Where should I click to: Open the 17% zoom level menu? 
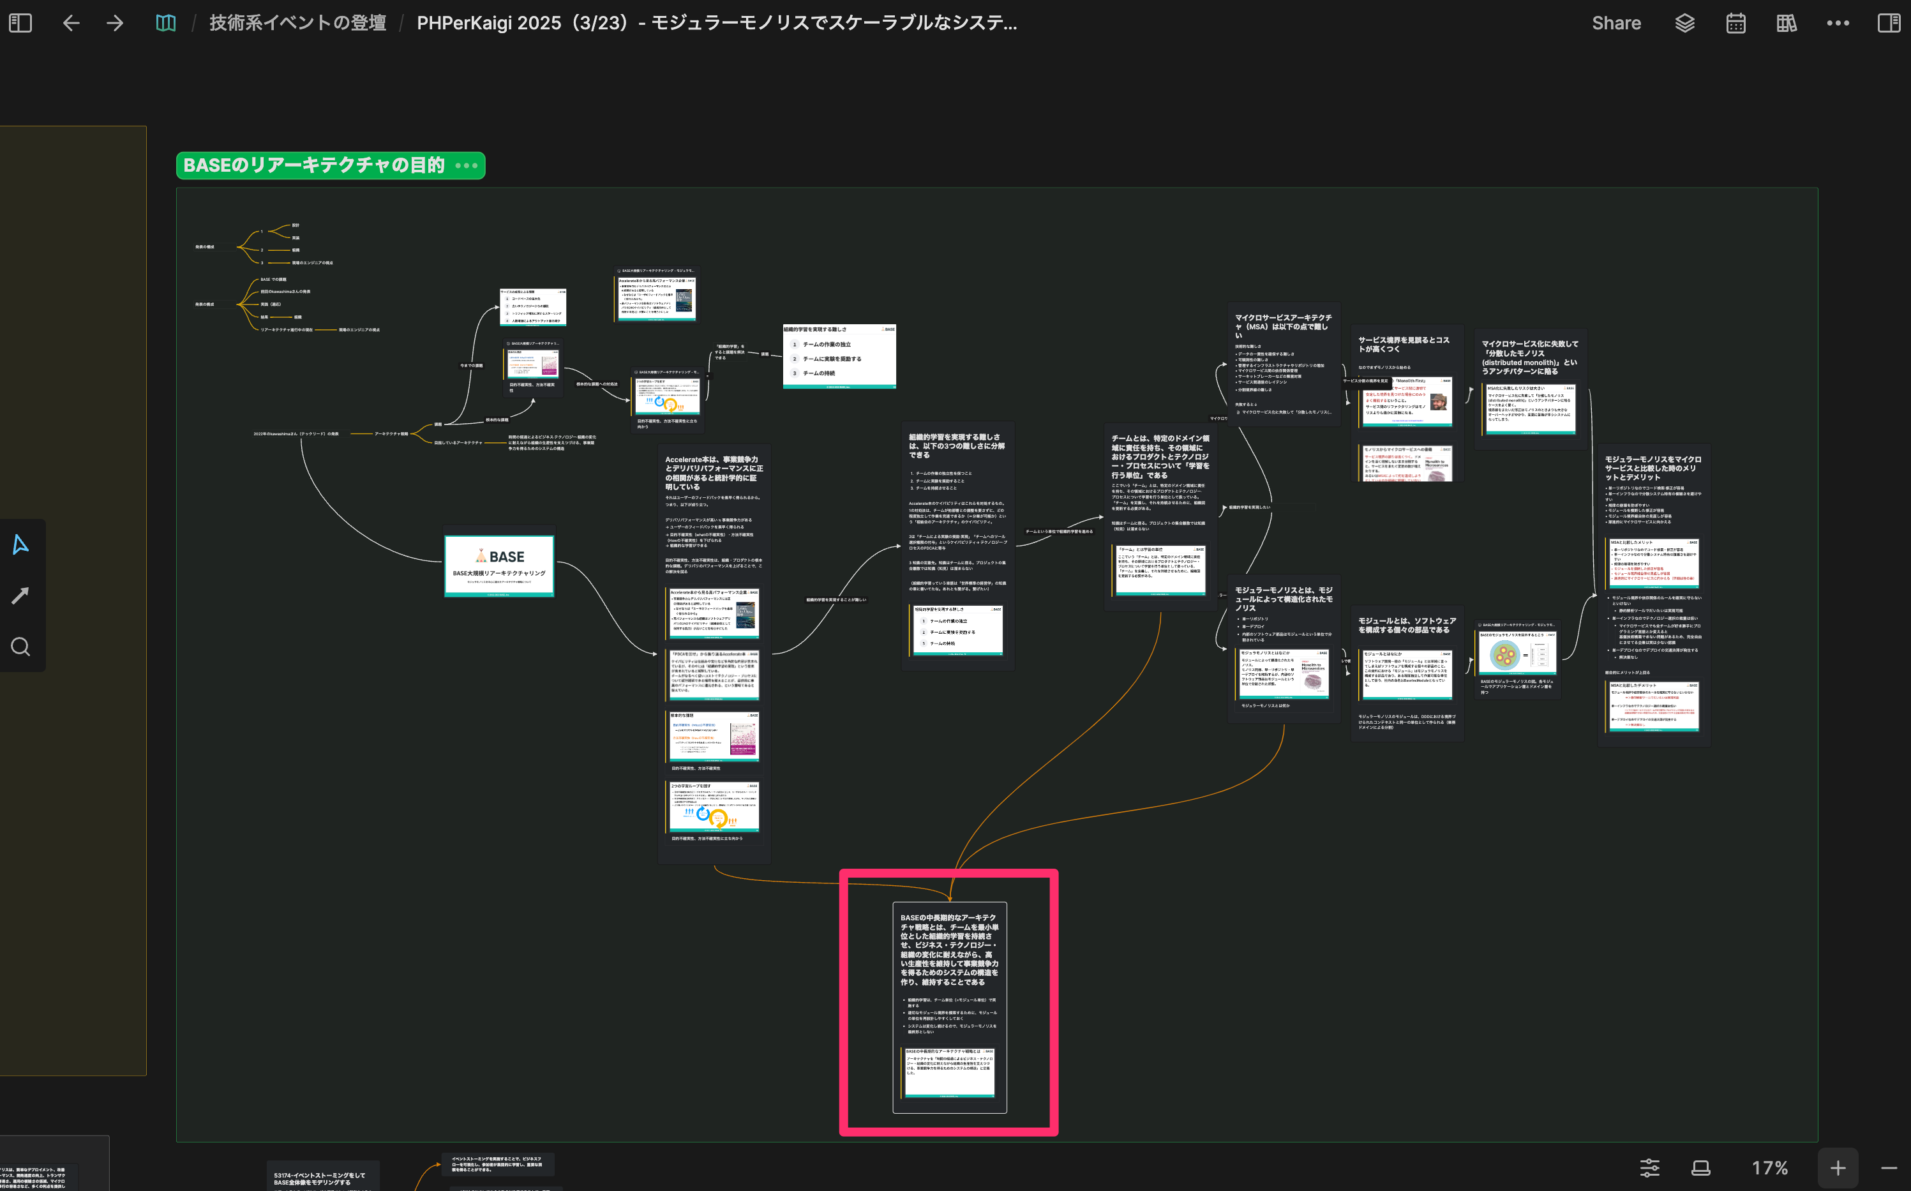tap(1769, 1167)
